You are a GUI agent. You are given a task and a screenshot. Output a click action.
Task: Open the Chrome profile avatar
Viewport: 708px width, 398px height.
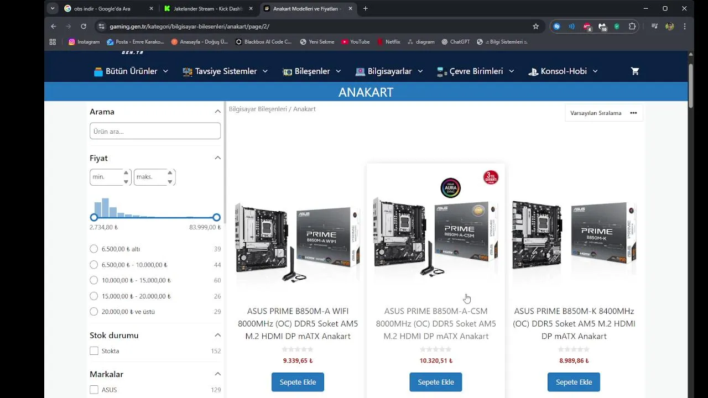pyautogui.click(x=669, y=27)
